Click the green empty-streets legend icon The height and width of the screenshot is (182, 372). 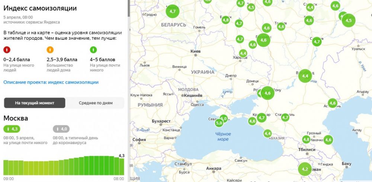(93, 50)
